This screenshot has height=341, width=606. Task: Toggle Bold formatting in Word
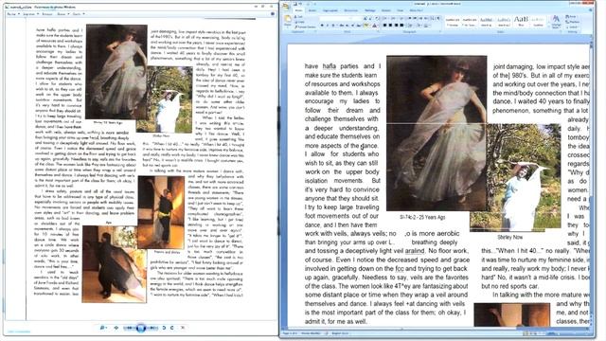pyautogui.click(x=322, y=26)
